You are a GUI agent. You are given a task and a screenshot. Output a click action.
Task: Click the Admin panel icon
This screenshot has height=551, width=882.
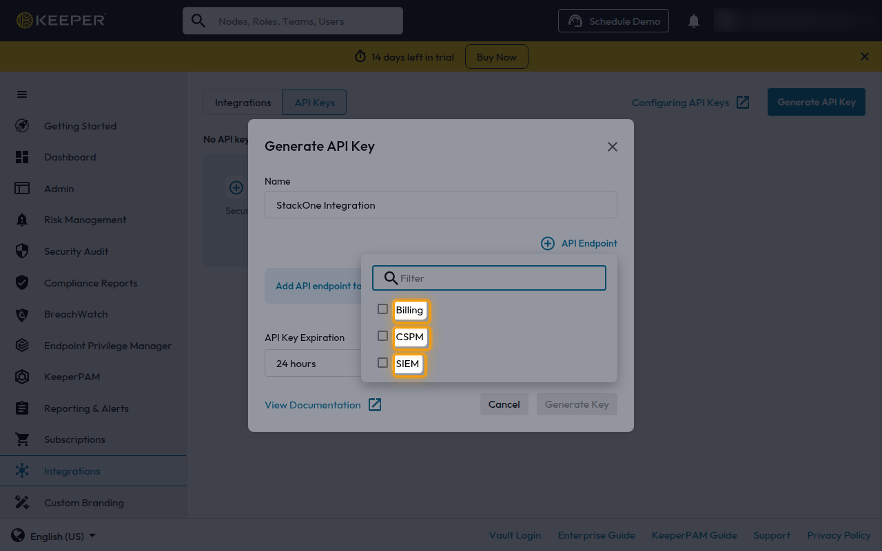(x=22, y=188)
